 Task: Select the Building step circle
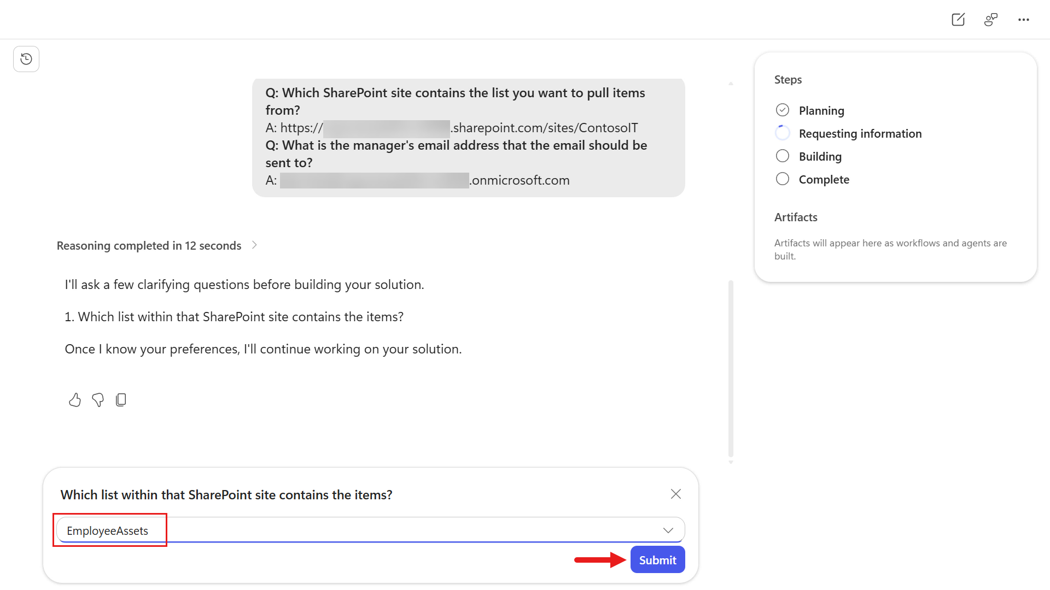[783, 156]
